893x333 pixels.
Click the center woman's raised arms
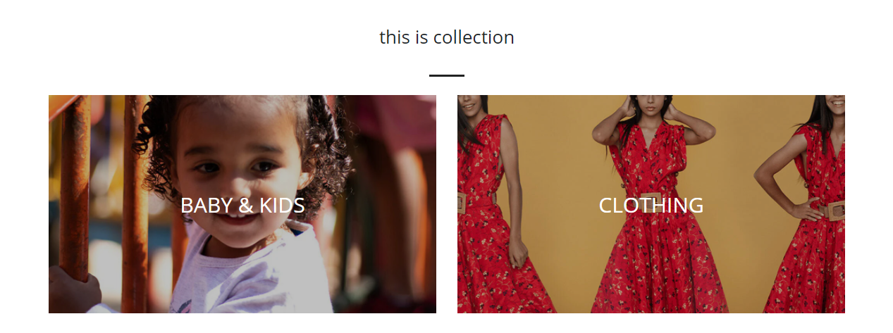tap(652, 120)
